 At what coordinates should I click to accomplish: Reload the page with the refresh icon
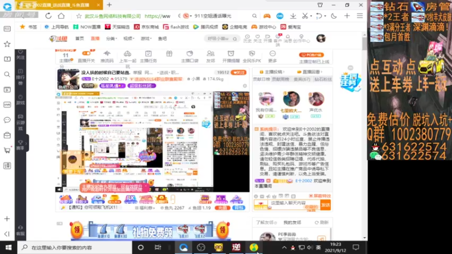tap(49, 16)
